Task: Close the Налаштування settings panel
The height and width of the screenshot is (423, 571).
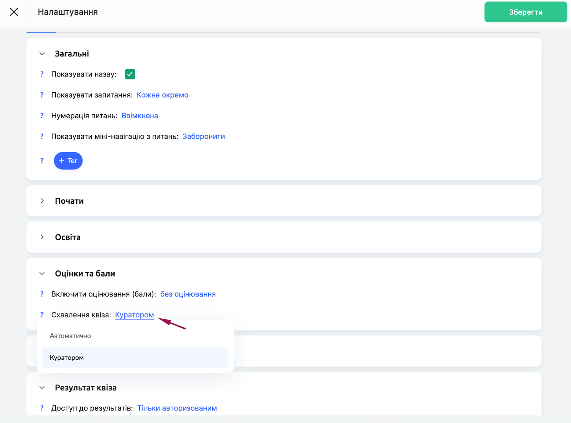Action: (x=14, y=12)
